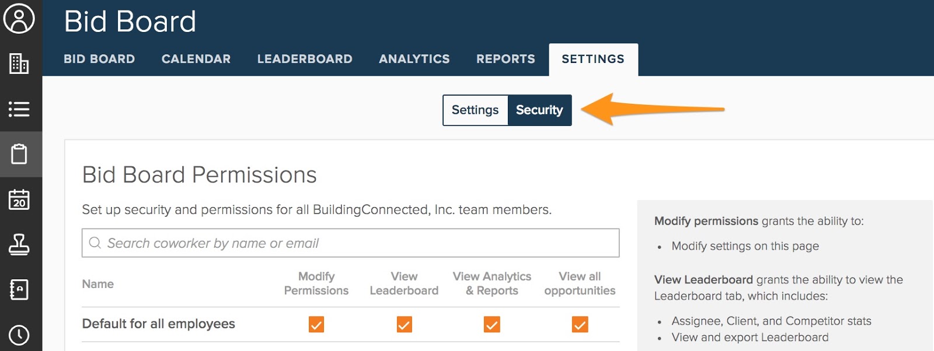This screenshot has width=934, height=351.
Task: Open the address book sidebar icon
Action: [x=19, y=290]
